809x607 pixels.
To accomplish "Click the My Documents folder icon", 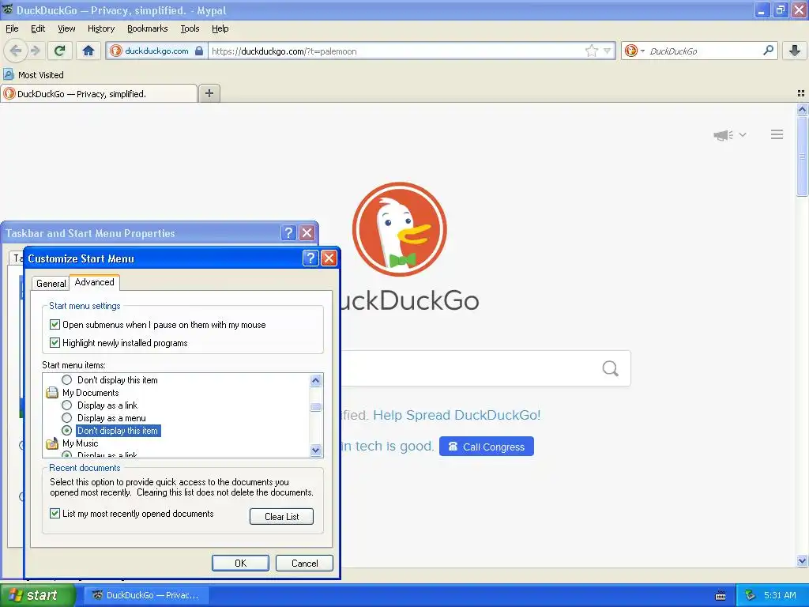I will click(52, 393).
